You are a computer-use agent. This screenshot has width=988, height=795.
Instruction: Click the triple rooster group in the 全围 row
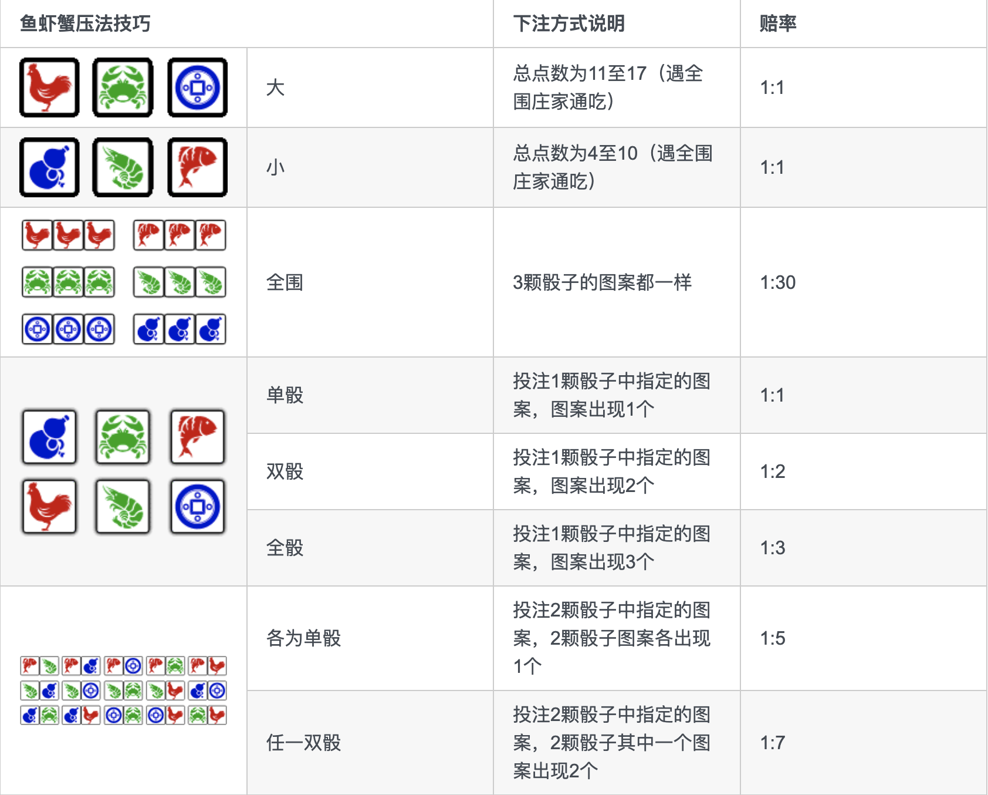pos(68,235)
